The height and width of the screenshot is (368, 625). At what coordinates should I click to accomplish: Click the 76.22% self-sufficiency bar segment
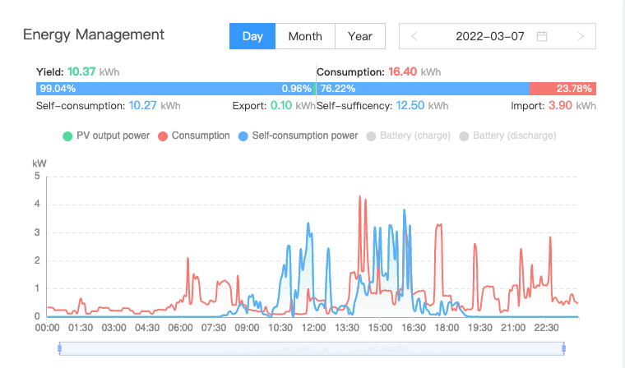(423, 89)
